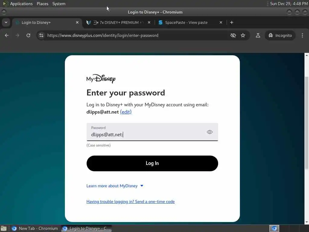Image resolution: width=309 pixels, height=232 pixels.
Task: Open the Places menu
Action: 42,4
